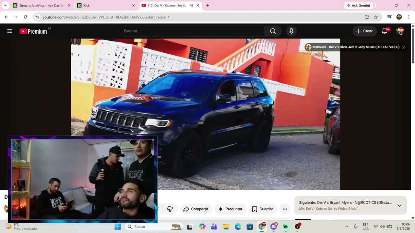The width and height of the screenshot is (415, 233).
Task: Share the video with Compartir
Action: 196,209
